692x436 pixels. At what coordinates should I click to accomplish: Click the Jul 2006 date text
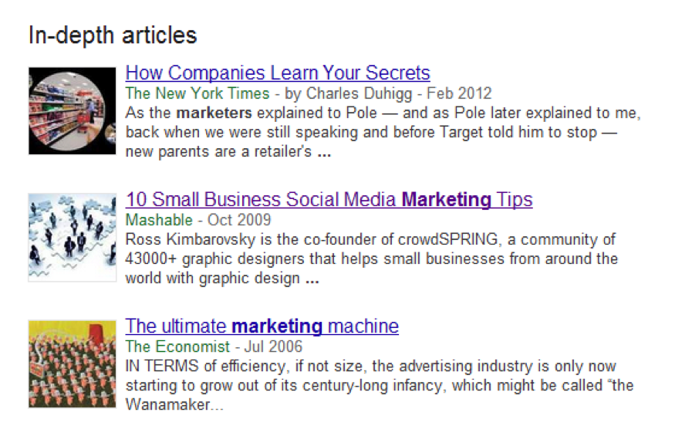pyautogui.click(x=273, y=346)
